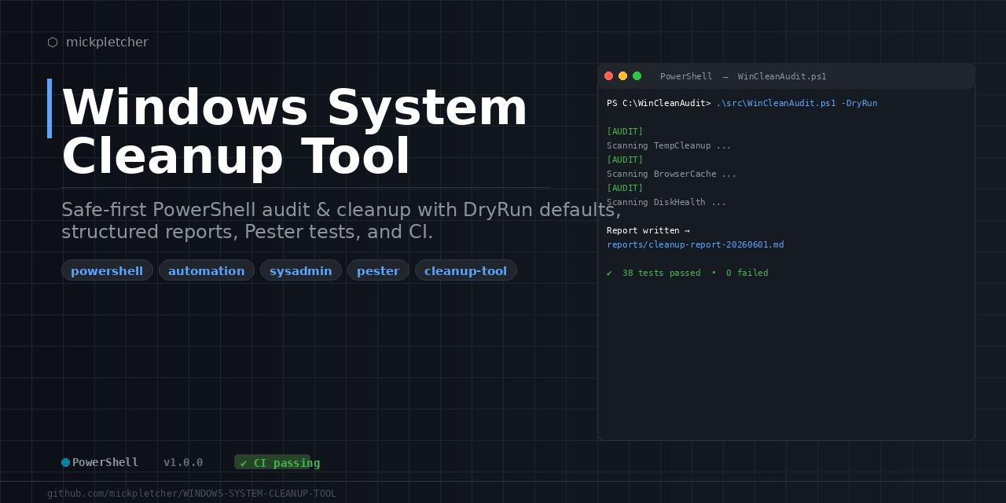Screen dimensions: 1006x503
Task: Select the automation topic tag
Action: point(207,270)
